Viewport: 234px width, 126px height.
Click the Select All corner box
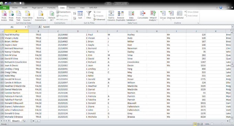pyautogui.click(x=2, y=31)
